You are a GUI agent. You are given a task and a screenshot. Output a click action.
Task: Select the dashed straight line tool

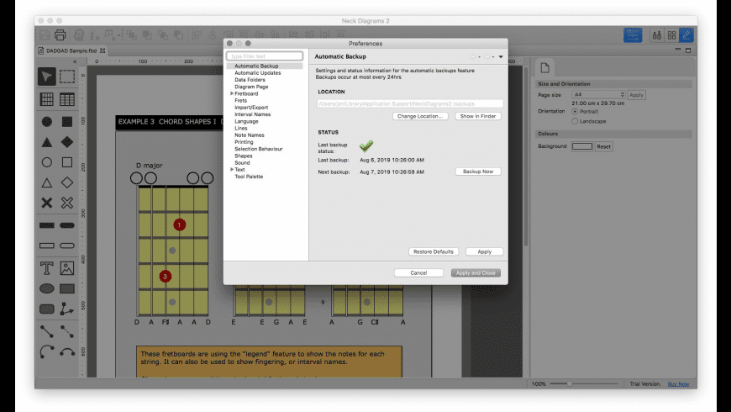point(67,331)
